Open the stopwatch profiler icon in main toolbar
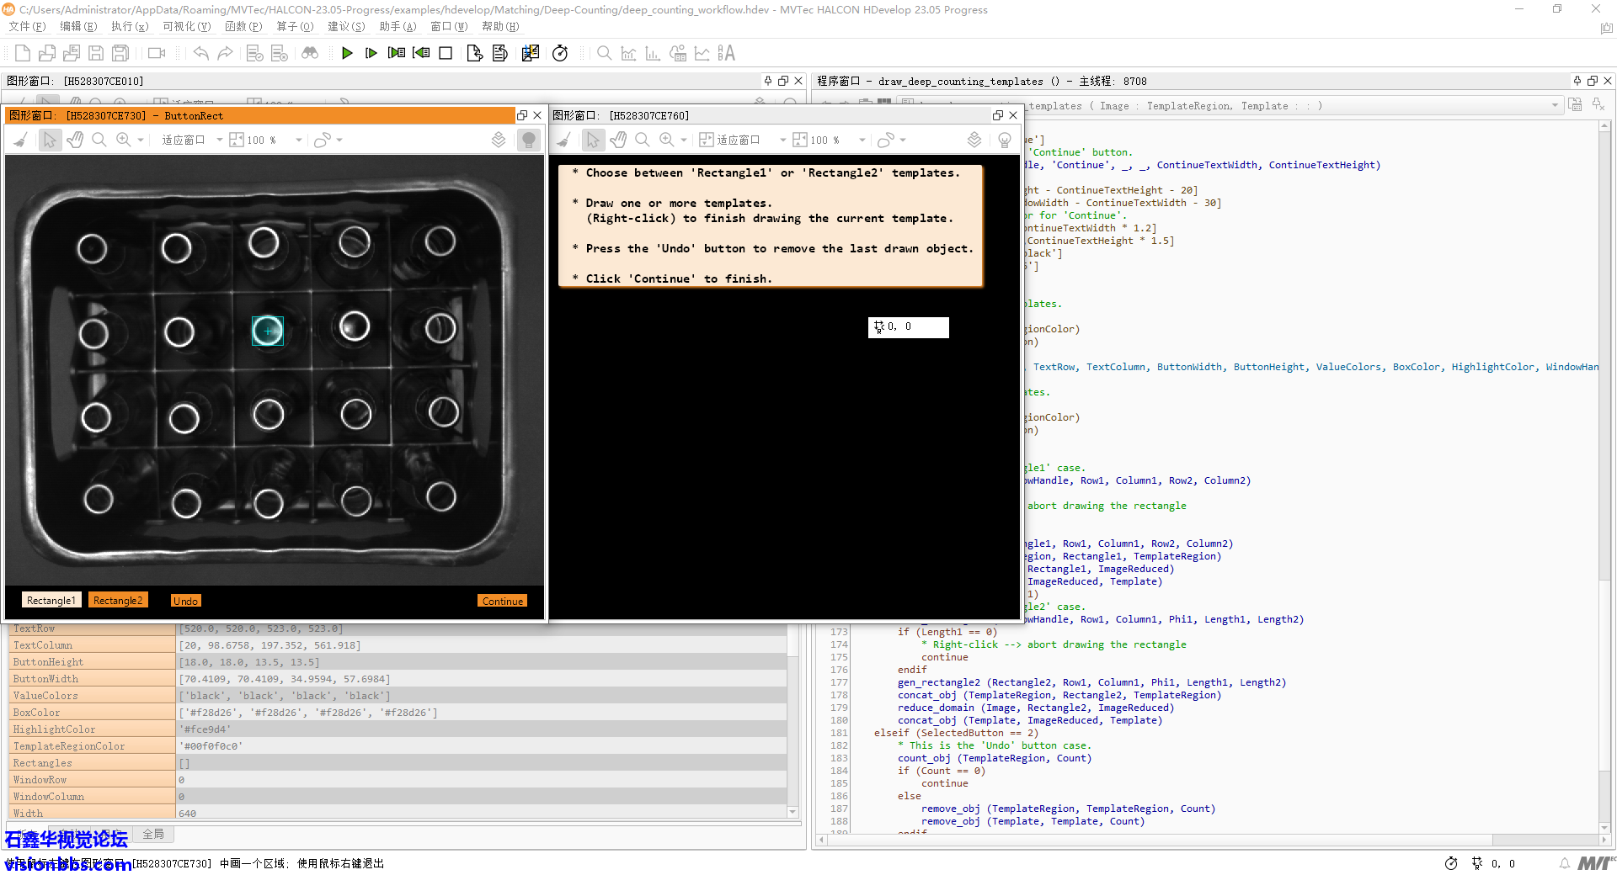This screenshot has width=1617, height=875. pyautogui.click(x=560, y=54)
